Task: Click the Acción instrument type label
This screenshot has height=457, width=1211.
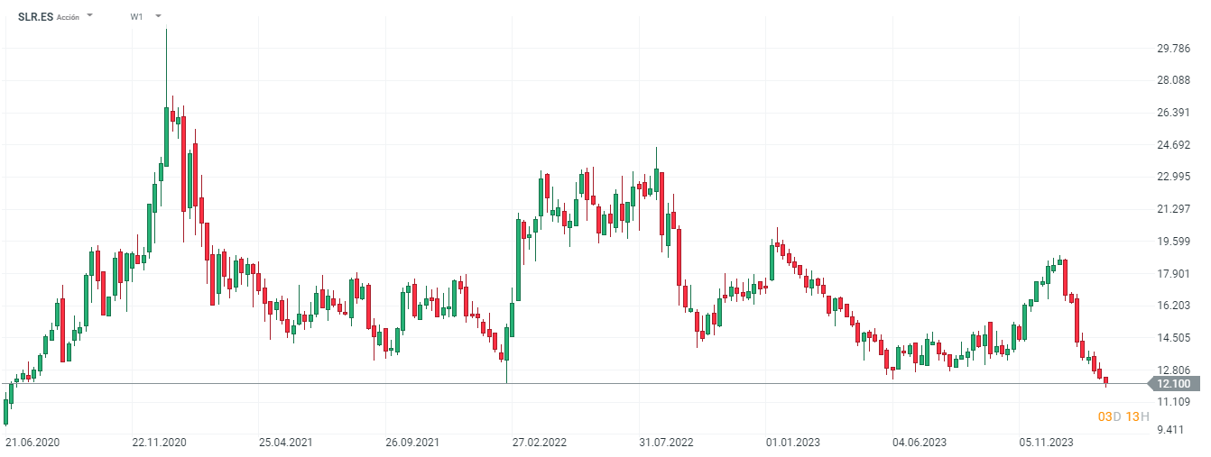Action: click(68, 17)
